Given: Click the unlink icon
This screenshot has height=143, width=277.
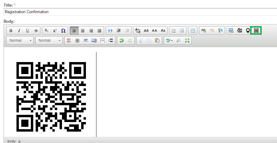Looking at the screenshot, I should 212,31.
